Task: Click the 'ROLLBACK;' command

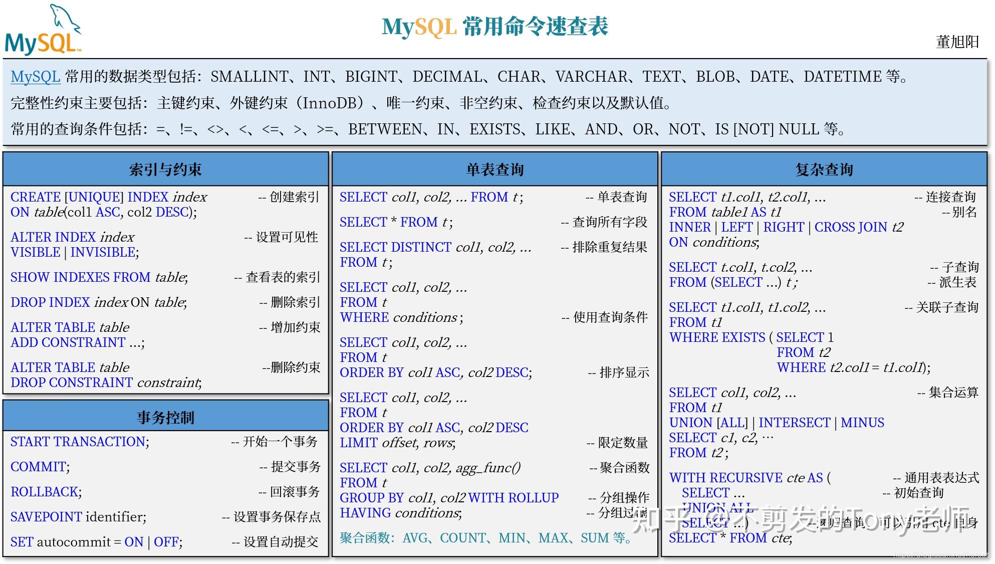Action: pos(46,492)
